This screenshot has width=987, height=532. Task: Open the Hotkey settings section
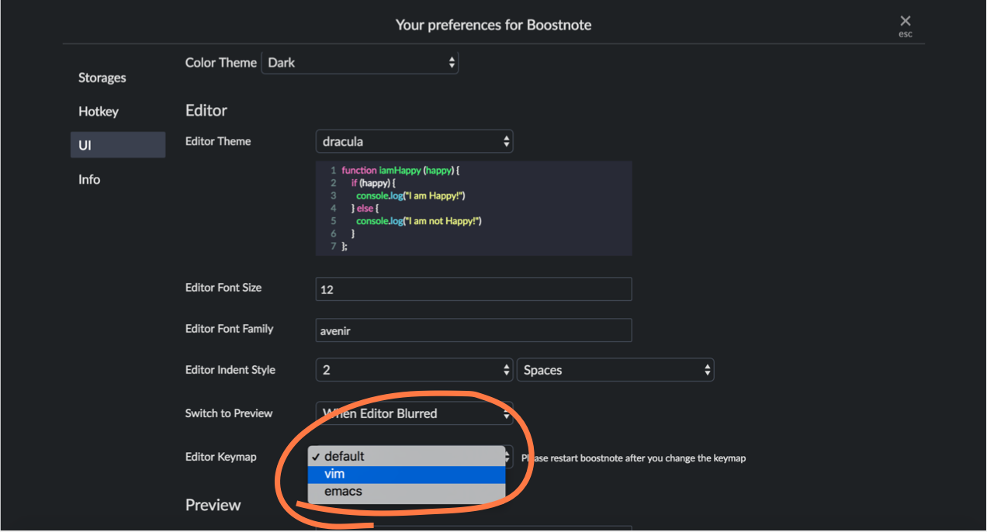(98, 111)
